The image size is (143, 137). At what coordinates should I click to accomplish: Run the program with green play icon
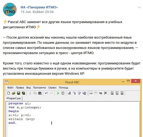click(58, 93)
